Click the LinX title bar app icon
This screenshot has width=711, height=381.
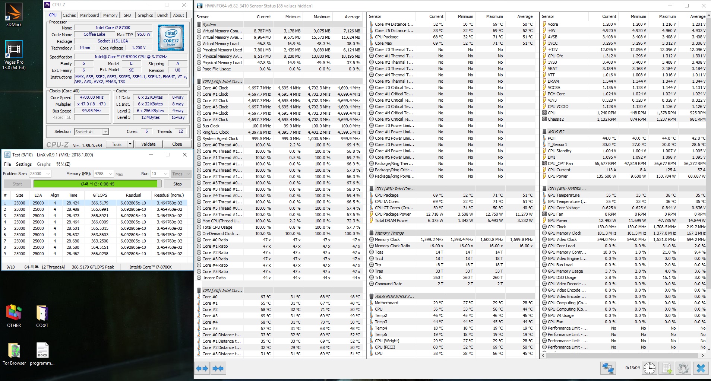7,155
